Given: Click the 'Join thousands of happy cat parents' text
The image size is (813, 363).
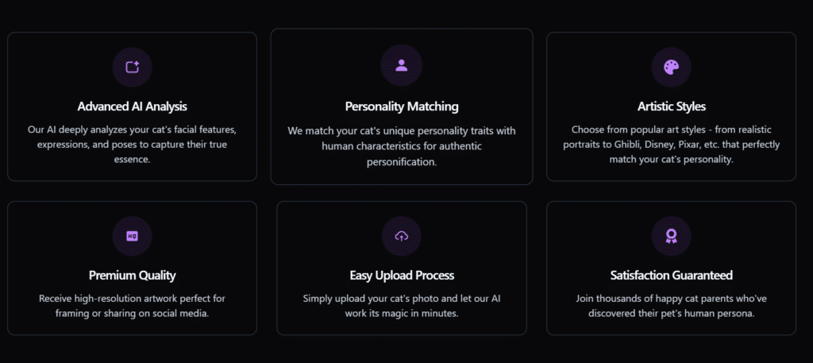Looking at the screenshot, I should click(671, 306).
